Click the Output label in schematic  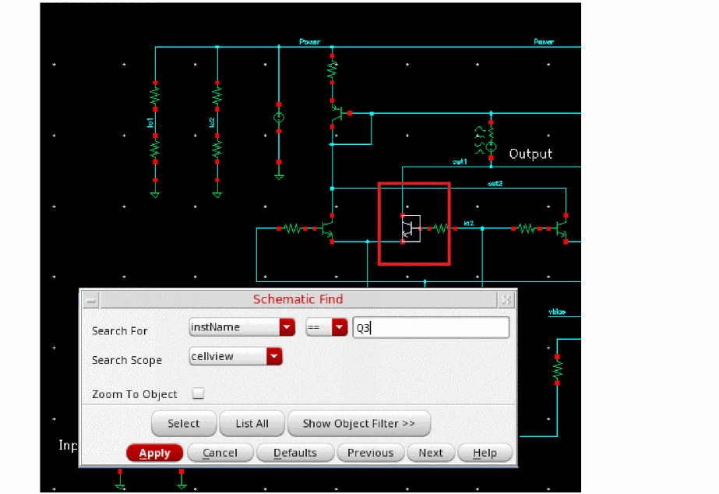(530, 153)
